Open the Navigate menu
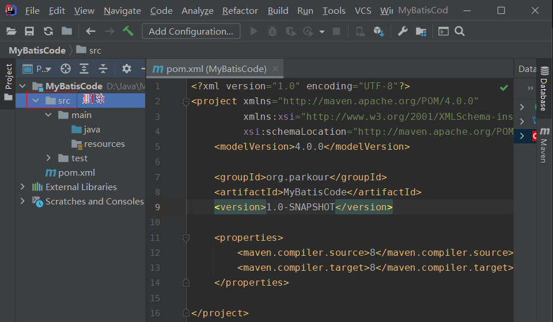This screenshot has width=553, height=322. [122, 10]
